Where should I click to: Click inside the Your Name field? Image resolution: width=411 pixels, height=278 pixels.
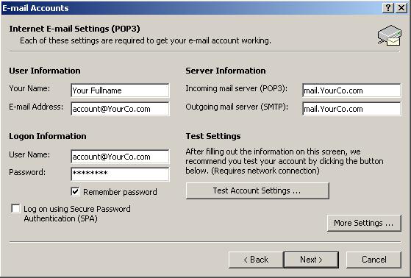click(x=120, y=90)
